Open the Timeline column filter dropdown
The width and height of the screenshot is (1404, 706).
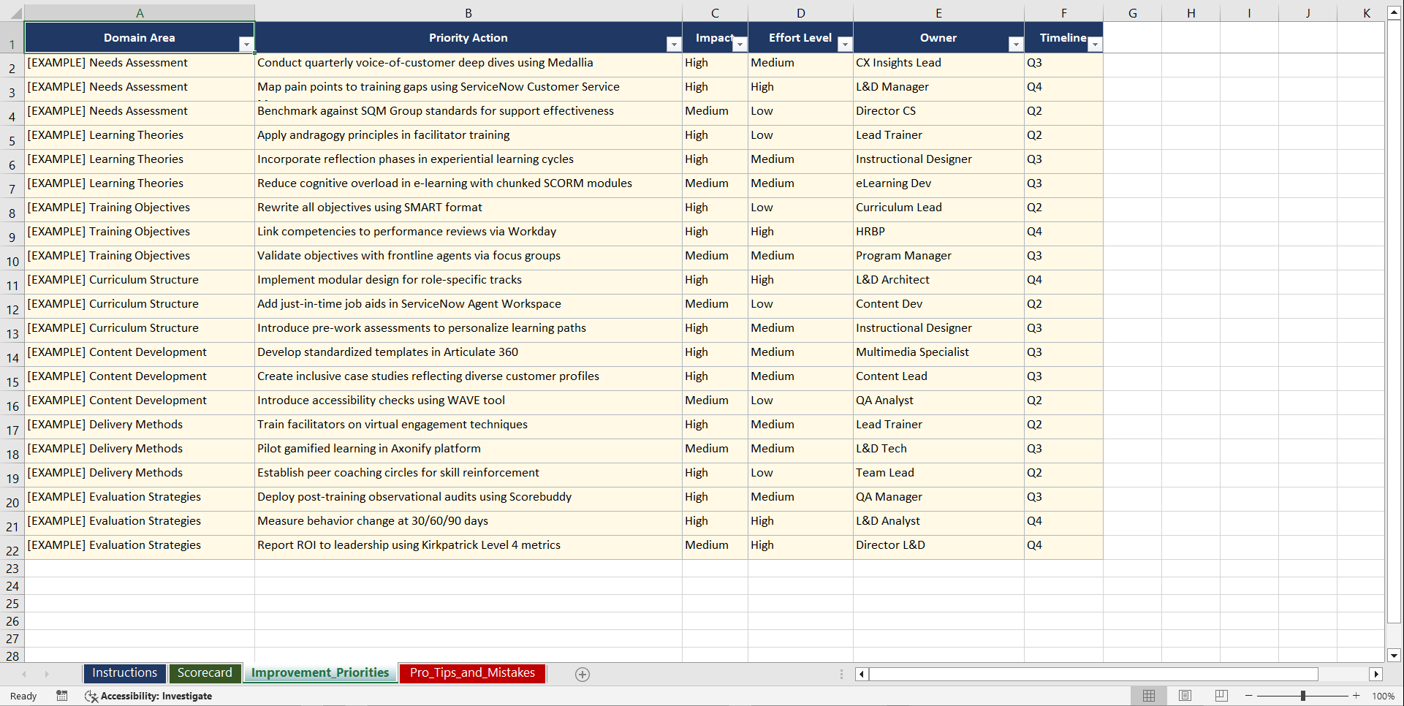pyautogui.click(x=1094, y=45)
